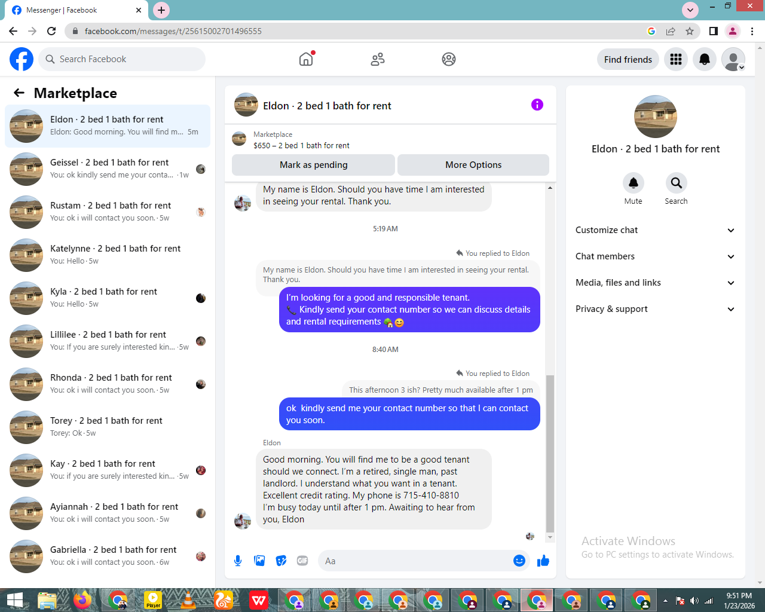Click More Options button
Viewport: 765px width, 612px height.
click(473, 165)
